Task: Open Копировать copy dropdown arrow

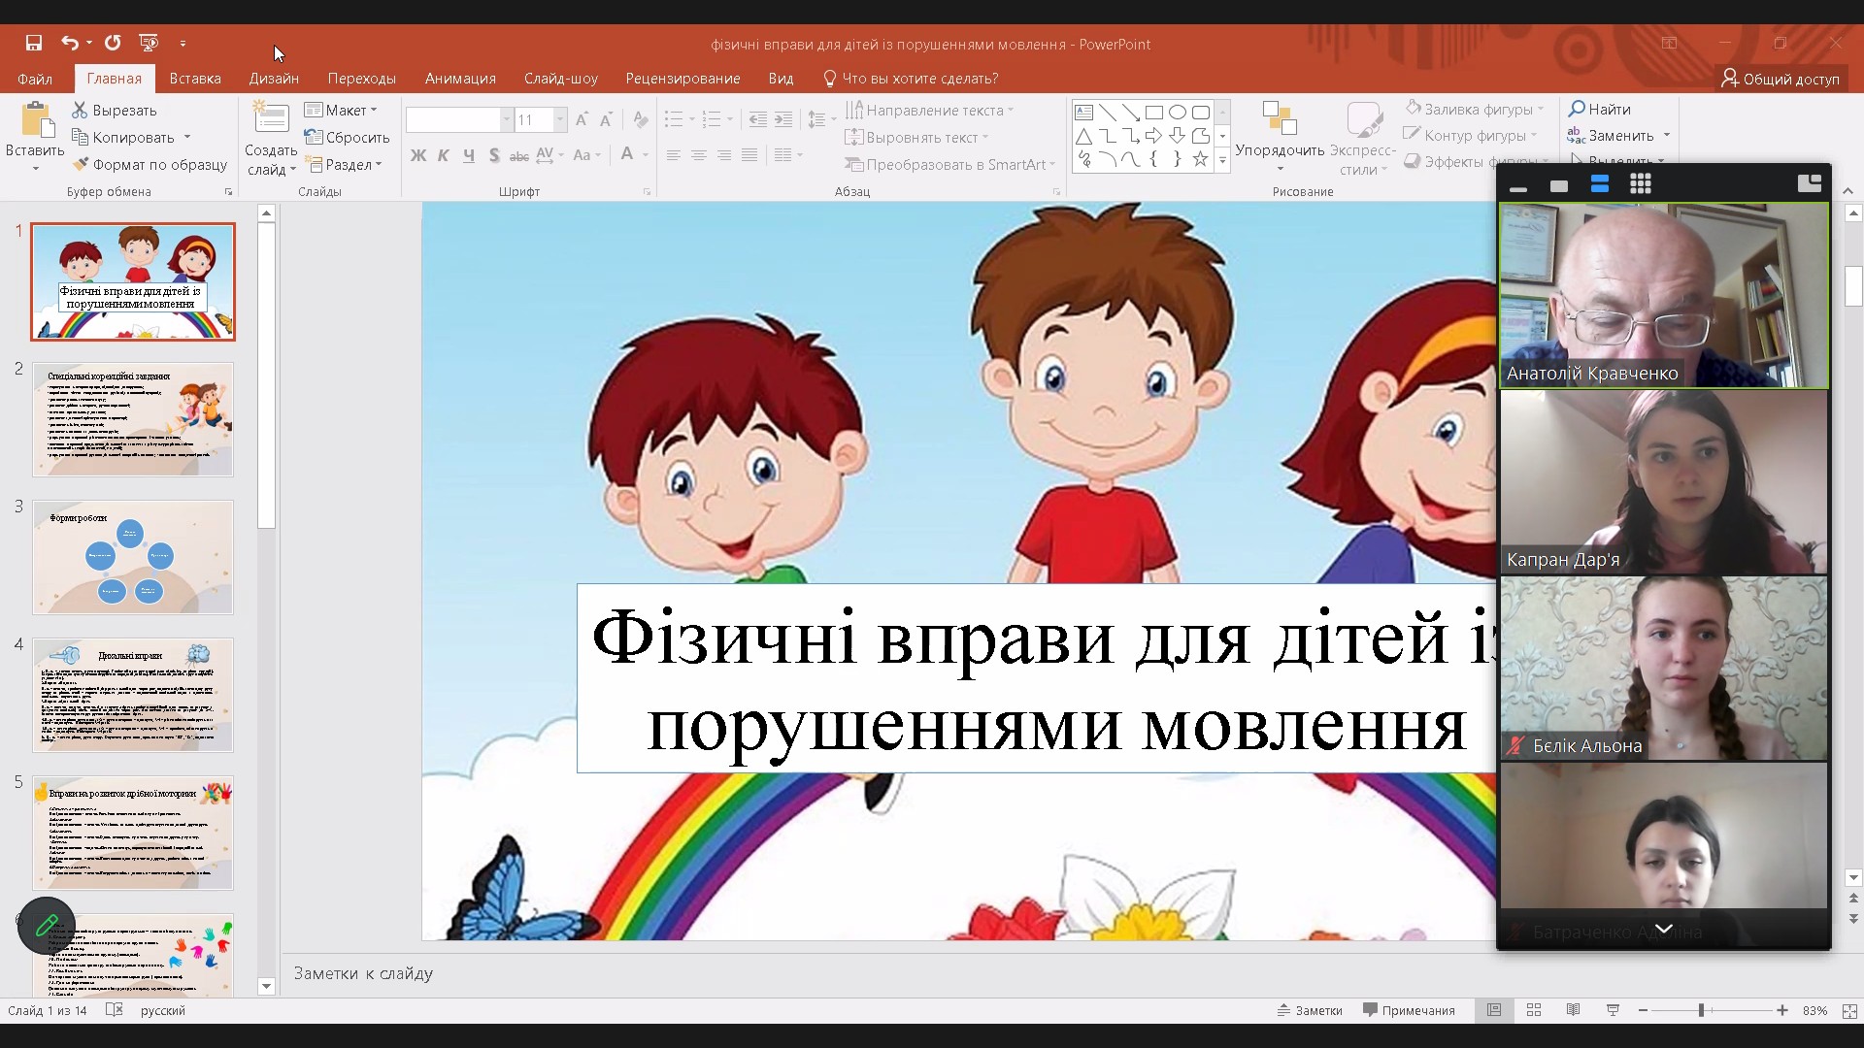Action: (187, 138)
